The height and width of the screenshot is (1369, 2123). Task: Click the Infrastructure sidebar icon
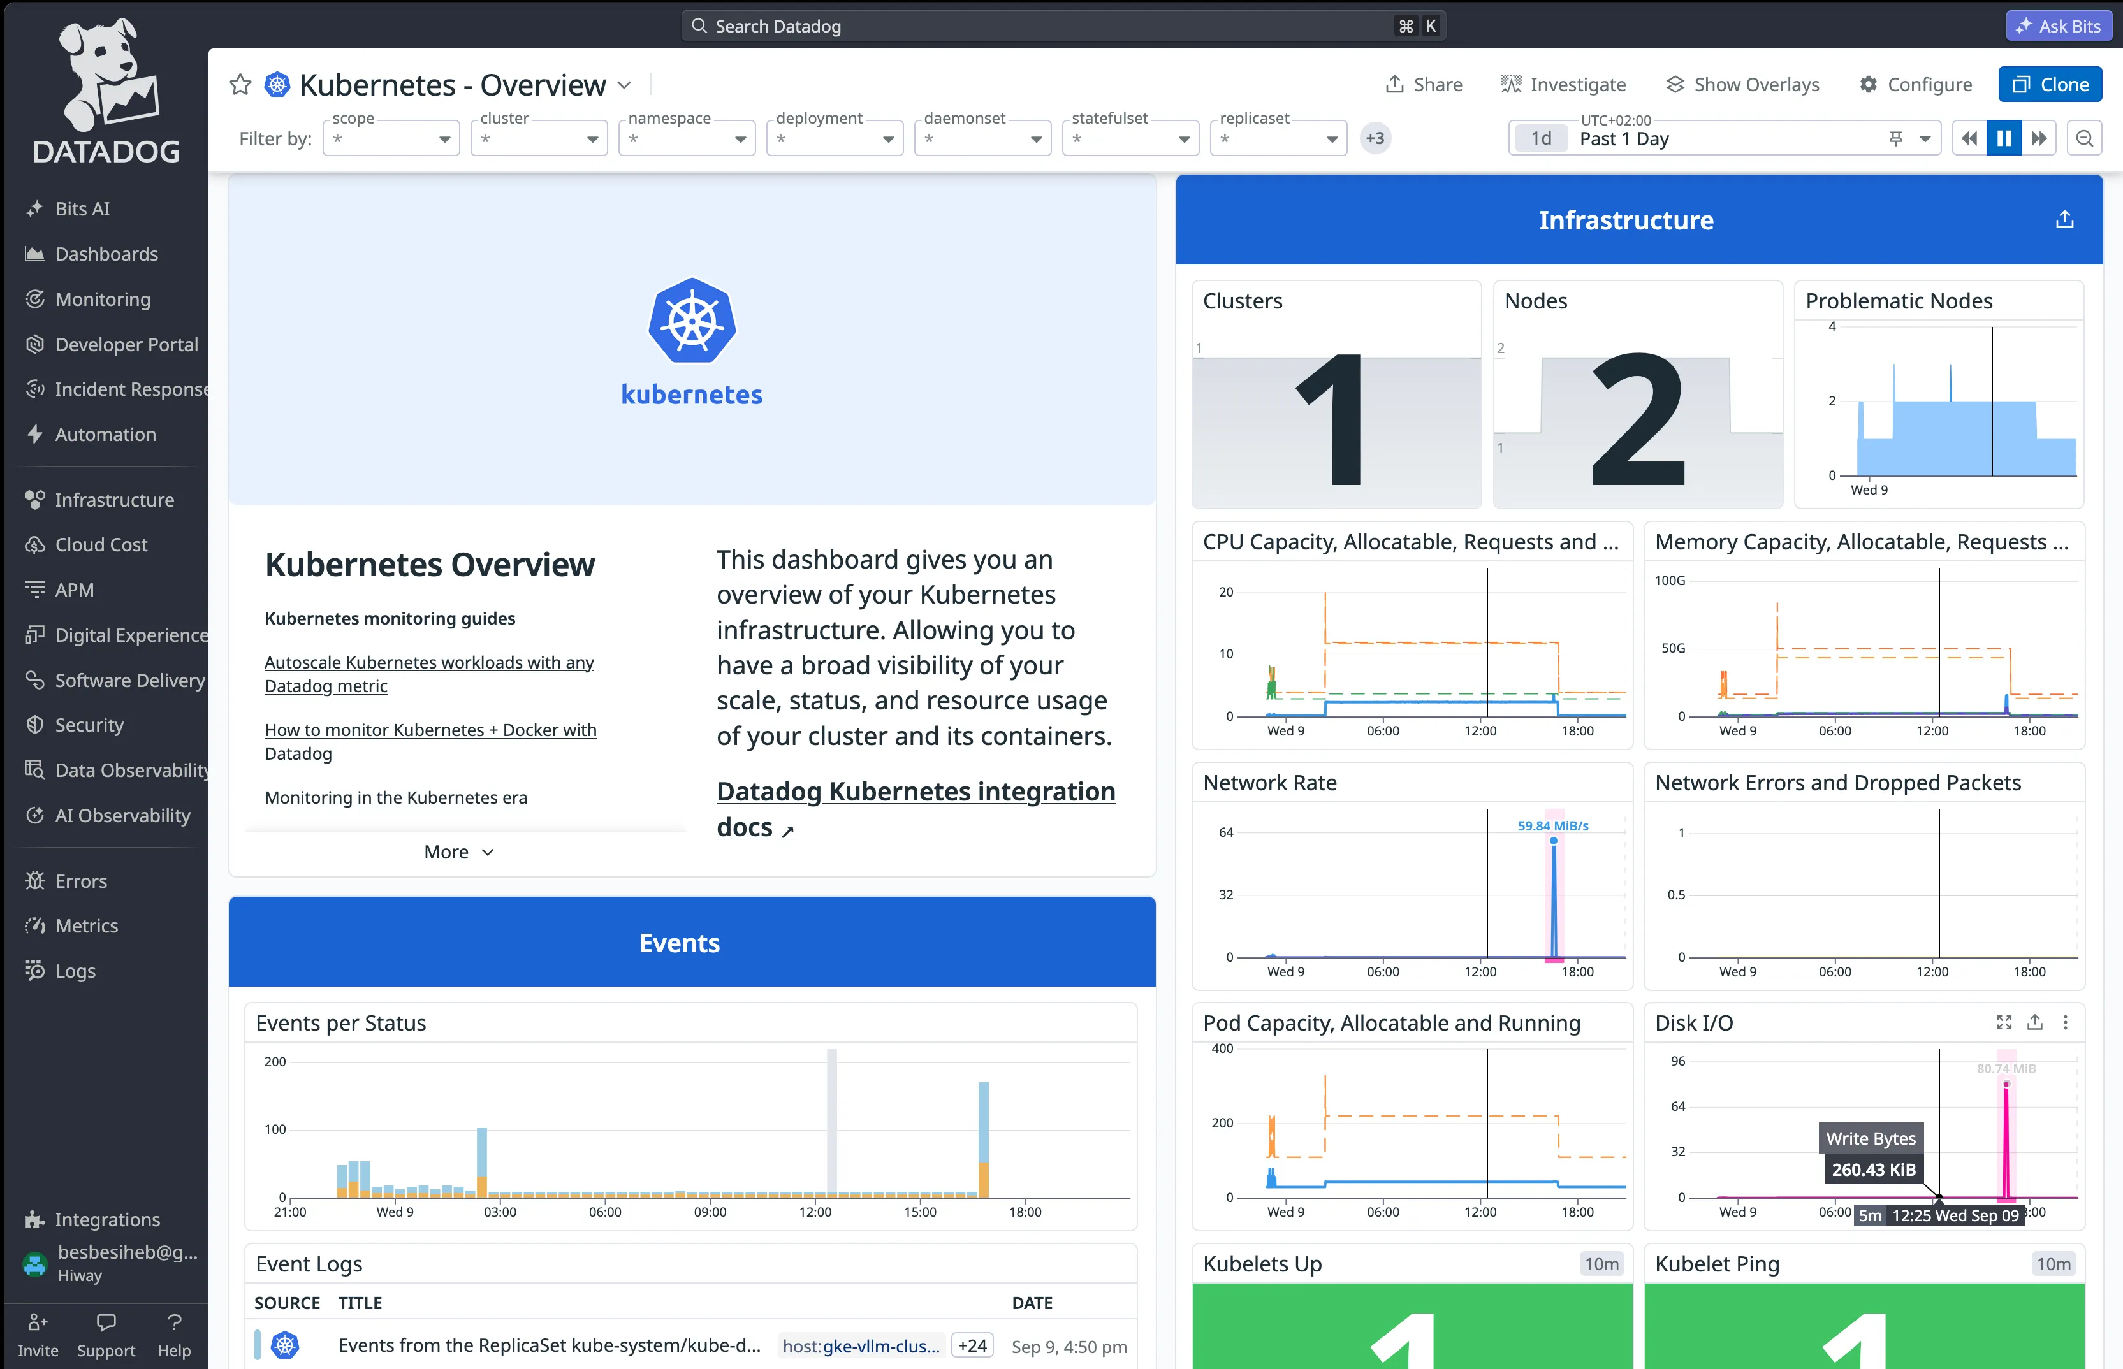click(x=34, y=500)
